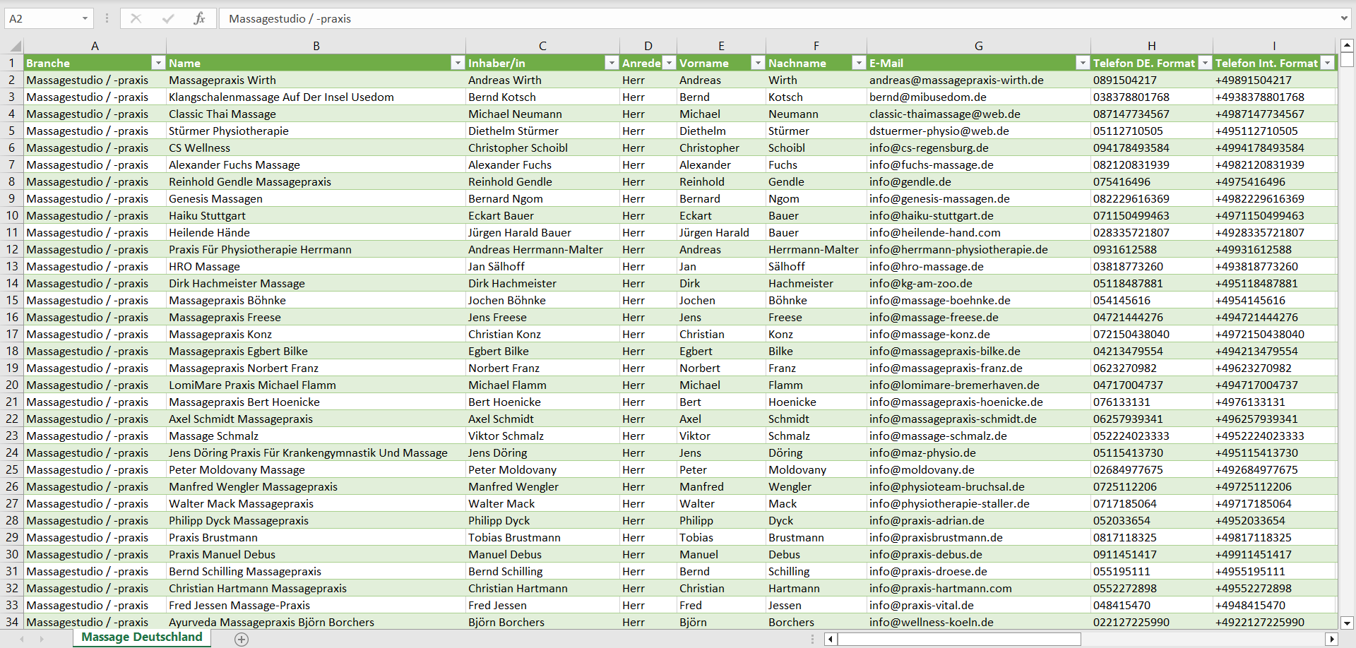Screen dimensions: 1356x648
Task: Click the formula bar input showing Massagestudio
Action: 777,18
